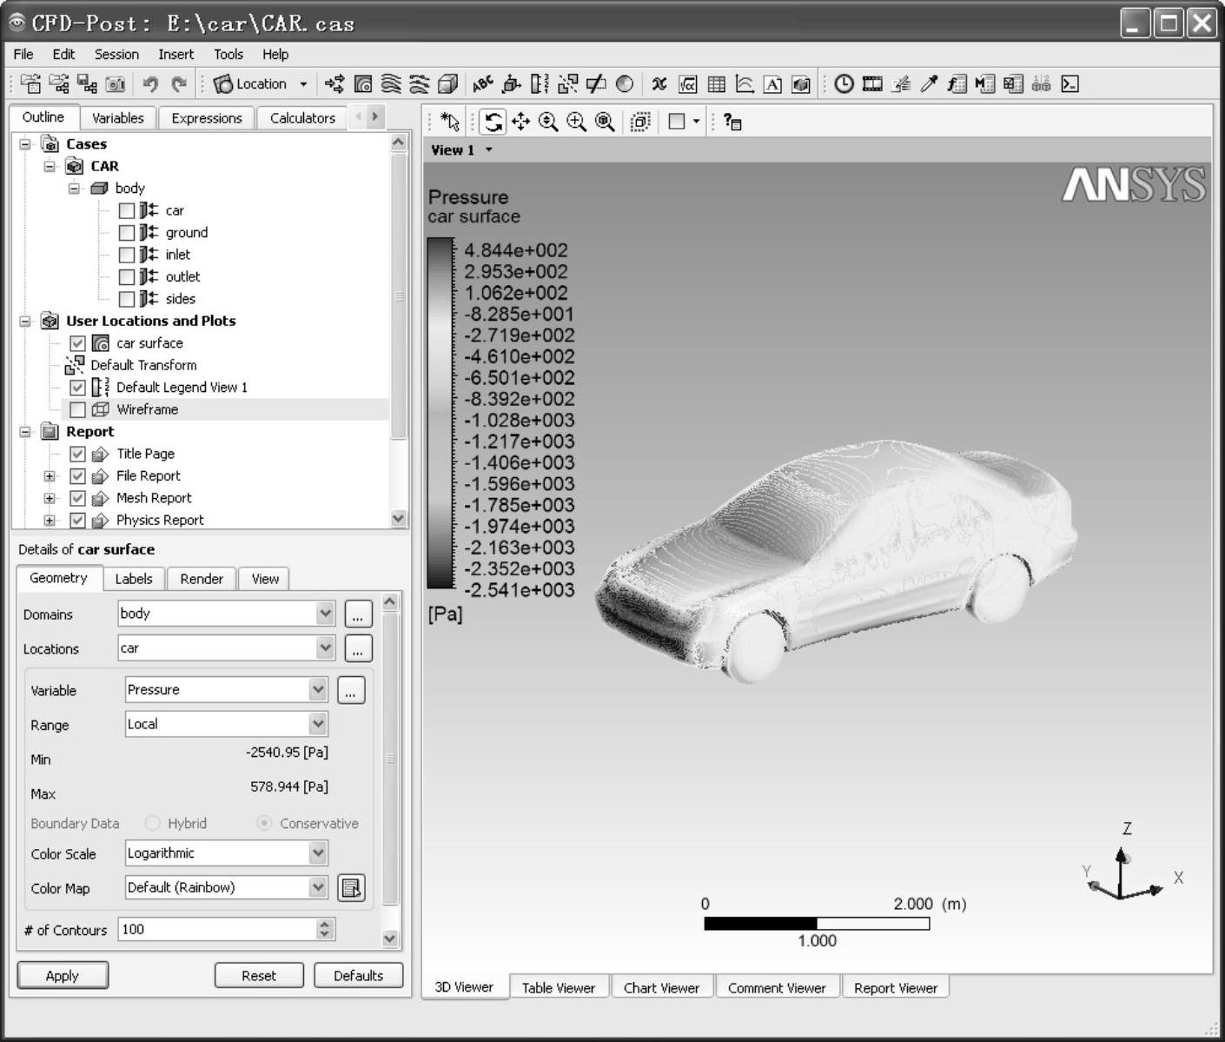Click the Contour icon in the toolbar
The height and width of the screenshot is (1042, 1225).
(x=363, y=84)
